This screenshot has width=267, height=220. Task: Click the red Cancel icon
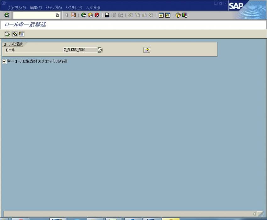click(x=97, y=15)
